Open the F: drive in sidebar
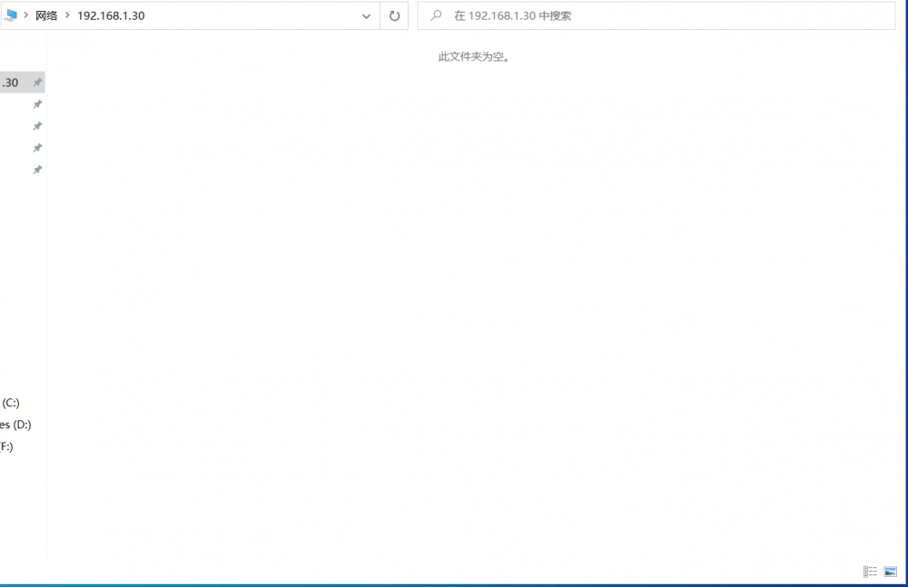The height and width of the screenshot is (587, 908). click(x=6, y=447)
